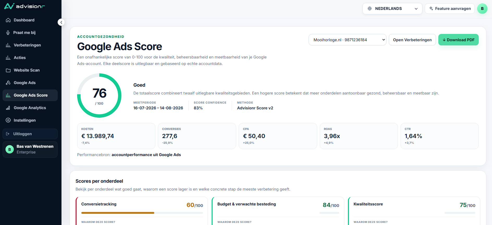Open Website Scan in the sidebar

(30, 70)
